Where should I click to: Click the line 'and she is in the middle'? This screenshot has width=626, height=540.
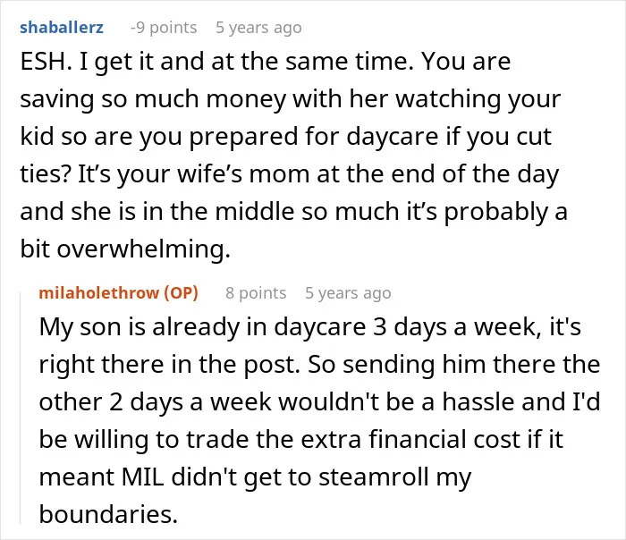[294, 212]
